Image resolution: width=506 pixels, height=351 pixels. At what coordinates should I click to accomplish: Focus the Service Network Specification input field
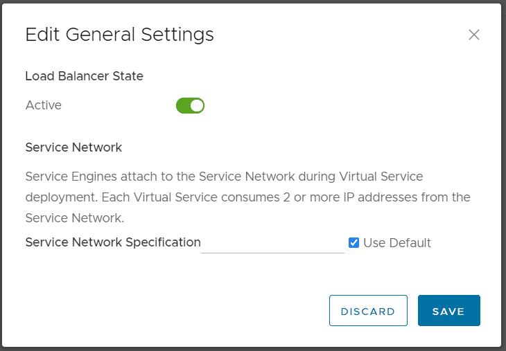[272, 244]
